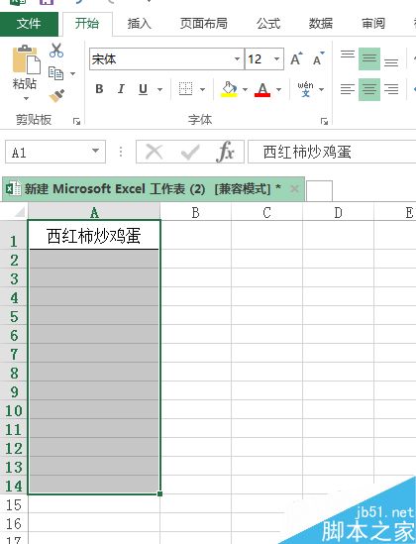Select row 15 header
The width and height of the screenshot is (416, 544).
point(14,504)
